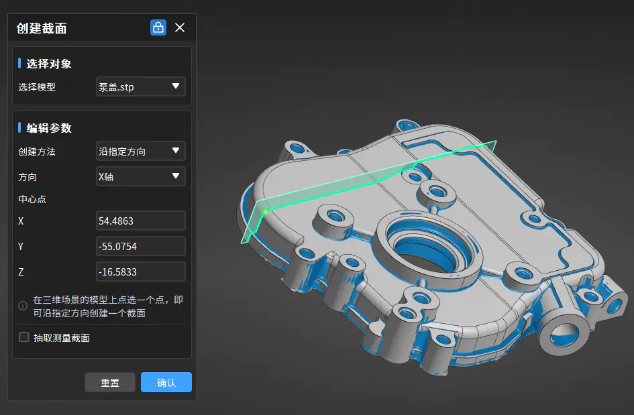Click the 中心点 label
634x415 pixels.
[x=32, y=199]
